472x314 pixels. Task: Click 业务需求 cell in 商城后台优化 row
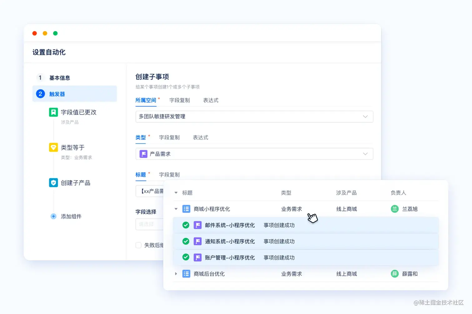click(x=292, y=274)
